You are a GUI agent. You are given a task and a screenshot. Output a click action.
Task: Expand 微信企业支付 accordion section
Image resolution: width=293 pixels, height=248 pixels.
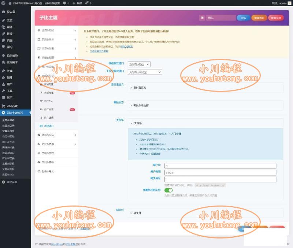[205, 106]
